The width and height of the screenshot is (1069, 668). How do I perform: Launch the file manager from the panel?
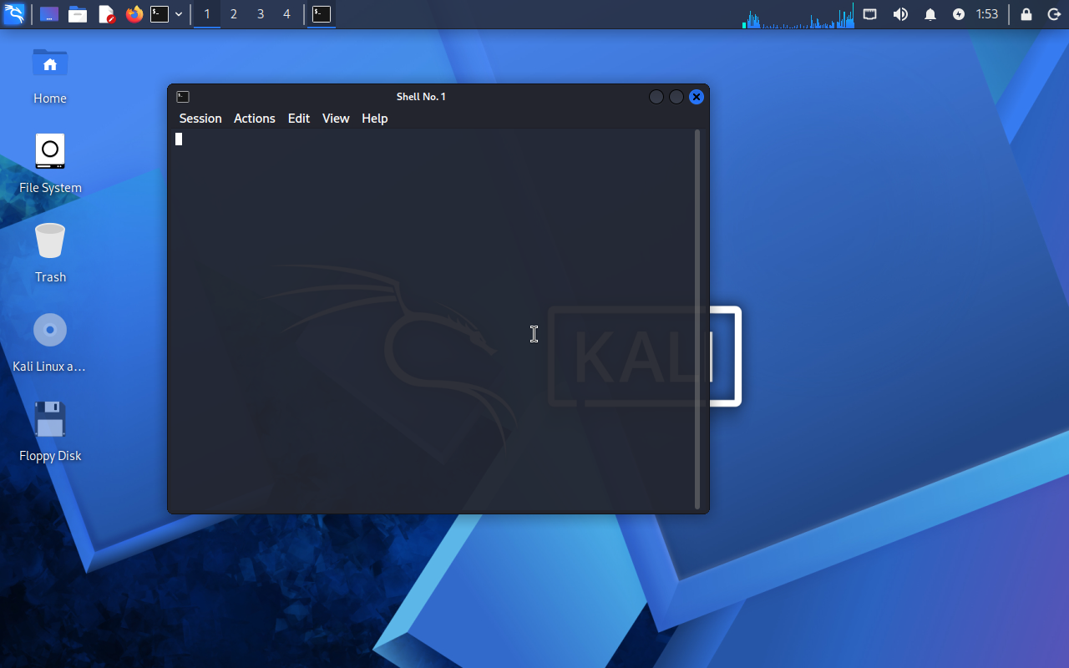pos(78,14)
